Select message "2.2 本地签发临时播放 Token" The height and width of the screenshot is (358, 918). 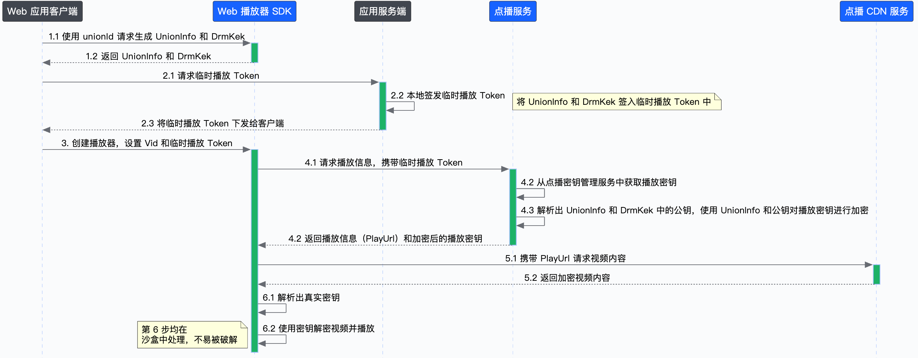pos(447,95)
